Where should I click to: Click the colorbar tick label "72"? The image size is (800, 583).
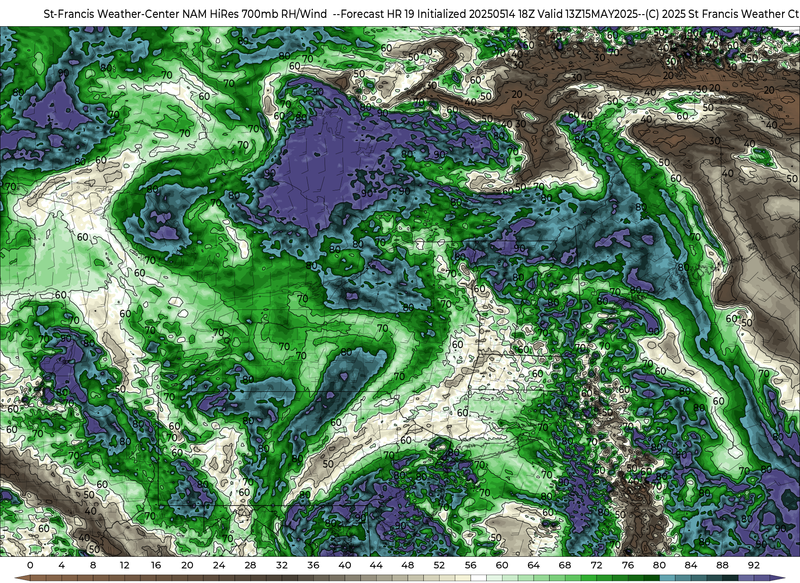[x=596, y=565]
